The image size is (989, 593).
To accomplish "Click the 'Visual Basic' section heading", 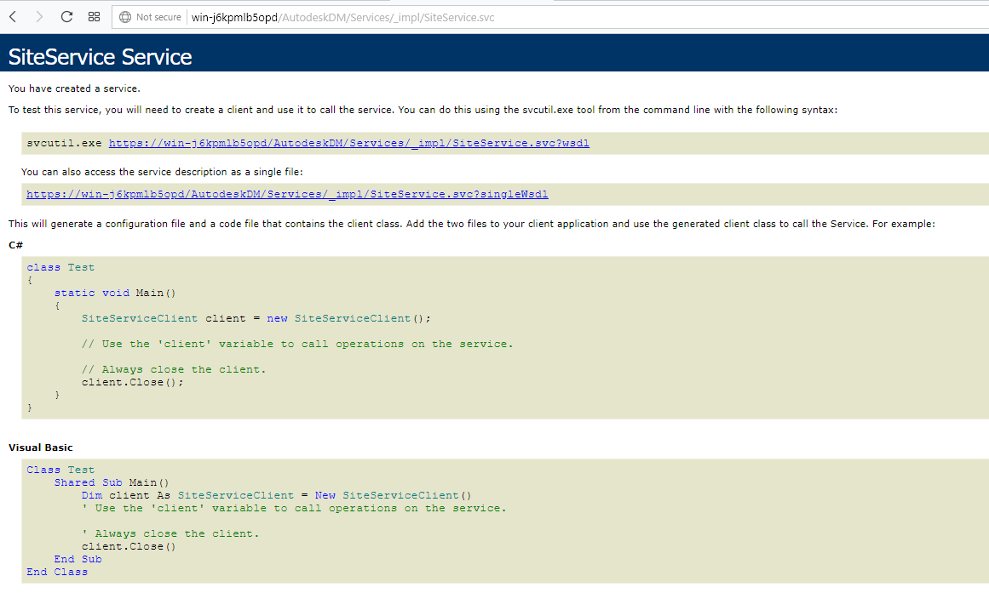I will (x=40, y=448).
